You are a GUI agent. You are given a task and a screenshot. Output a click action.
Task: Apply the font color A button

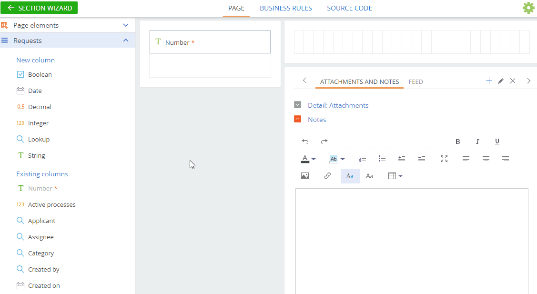pyautogui.click(x=305, y=159)
